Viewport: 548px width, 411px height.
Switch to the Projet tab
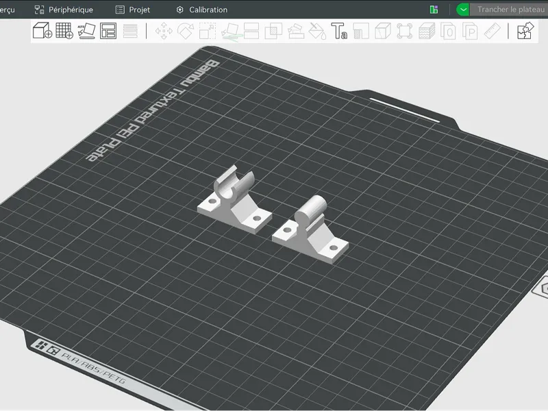(x=133, y=10)
